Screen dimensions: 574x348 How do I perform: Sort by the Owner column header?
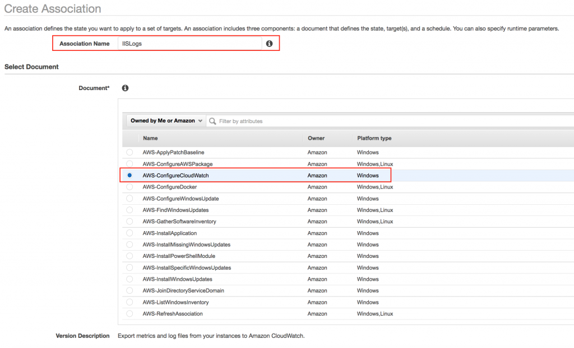[x=316, y=138]
